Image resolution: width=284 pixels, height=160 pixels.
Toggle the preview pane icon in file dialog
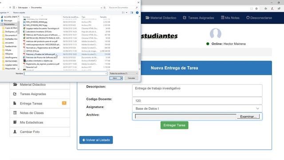[132, 12]
